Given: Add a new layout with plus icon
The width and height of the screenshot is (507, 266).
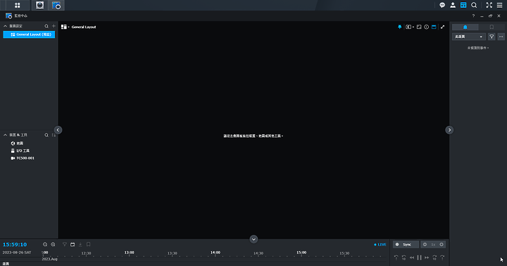Looking at the screenshot, I should pyautogui.click(x=54, y=26).
